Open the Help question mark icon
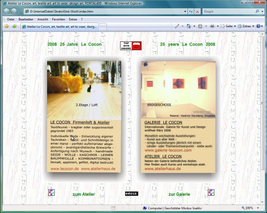This screenshot has height=213, width=267. pos(258,26)
